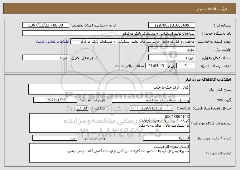Click the goods group field وسایل بسته بندی ونقاشی

(x=151, y=100)
